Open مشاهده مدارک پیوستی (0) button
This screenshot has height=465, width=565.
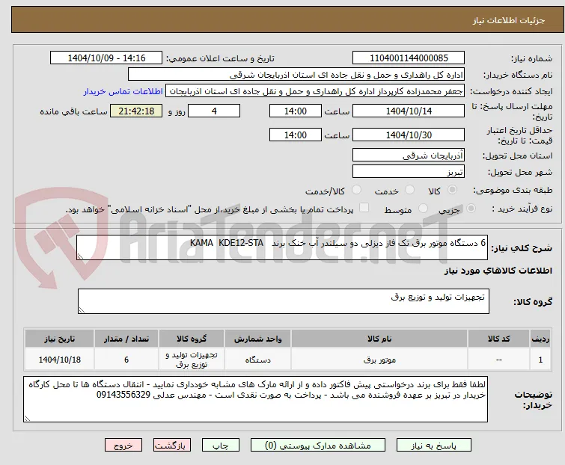[x=318, y=446]
